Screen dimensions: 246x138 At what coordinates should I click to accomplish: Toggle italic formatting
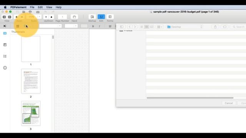tap(100, 26)
